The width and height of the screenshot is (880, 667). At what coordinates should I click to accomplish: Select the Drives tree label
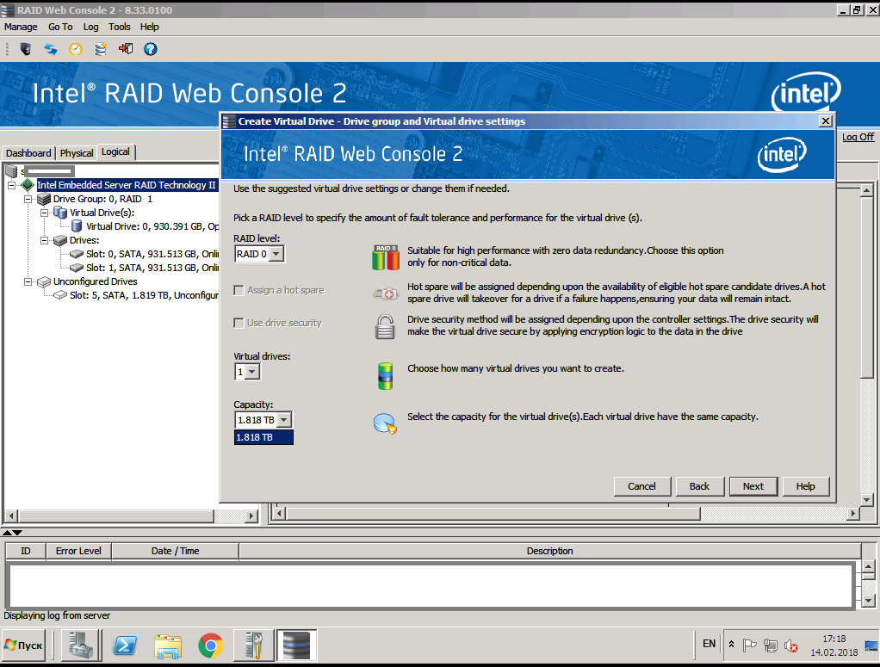tap(84, 241)
